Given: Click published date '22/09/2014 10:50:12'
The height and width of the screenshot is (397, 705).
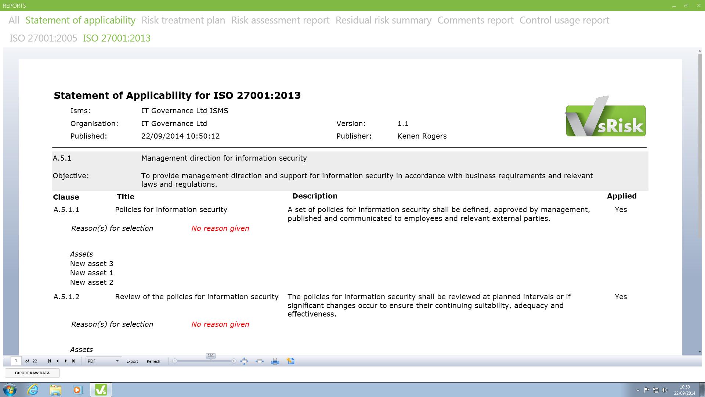Looking at the screenshot, I should click(181, 136).
